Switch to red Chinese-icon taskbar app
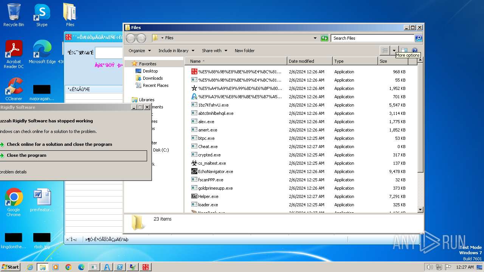This screenshot has width=484, height=272. pyautogui.click(x=146, y=267)
